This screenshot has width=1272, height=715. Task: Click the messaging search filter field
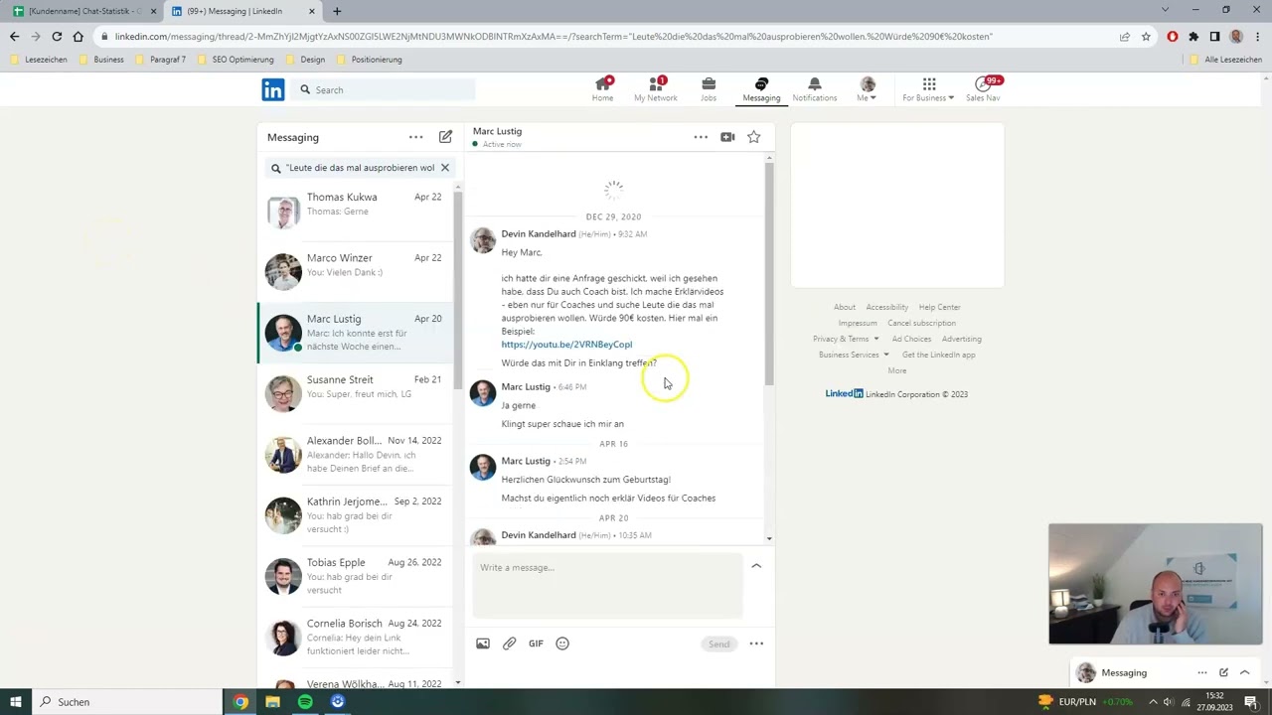coord(360,168)
